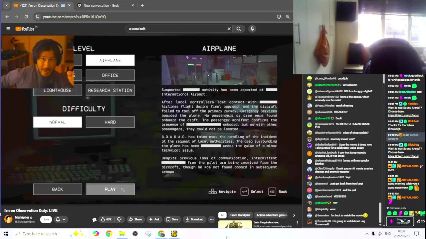Click the tray microphone icon
Screen dimensions: 426x239
click(x=373, y=234)
